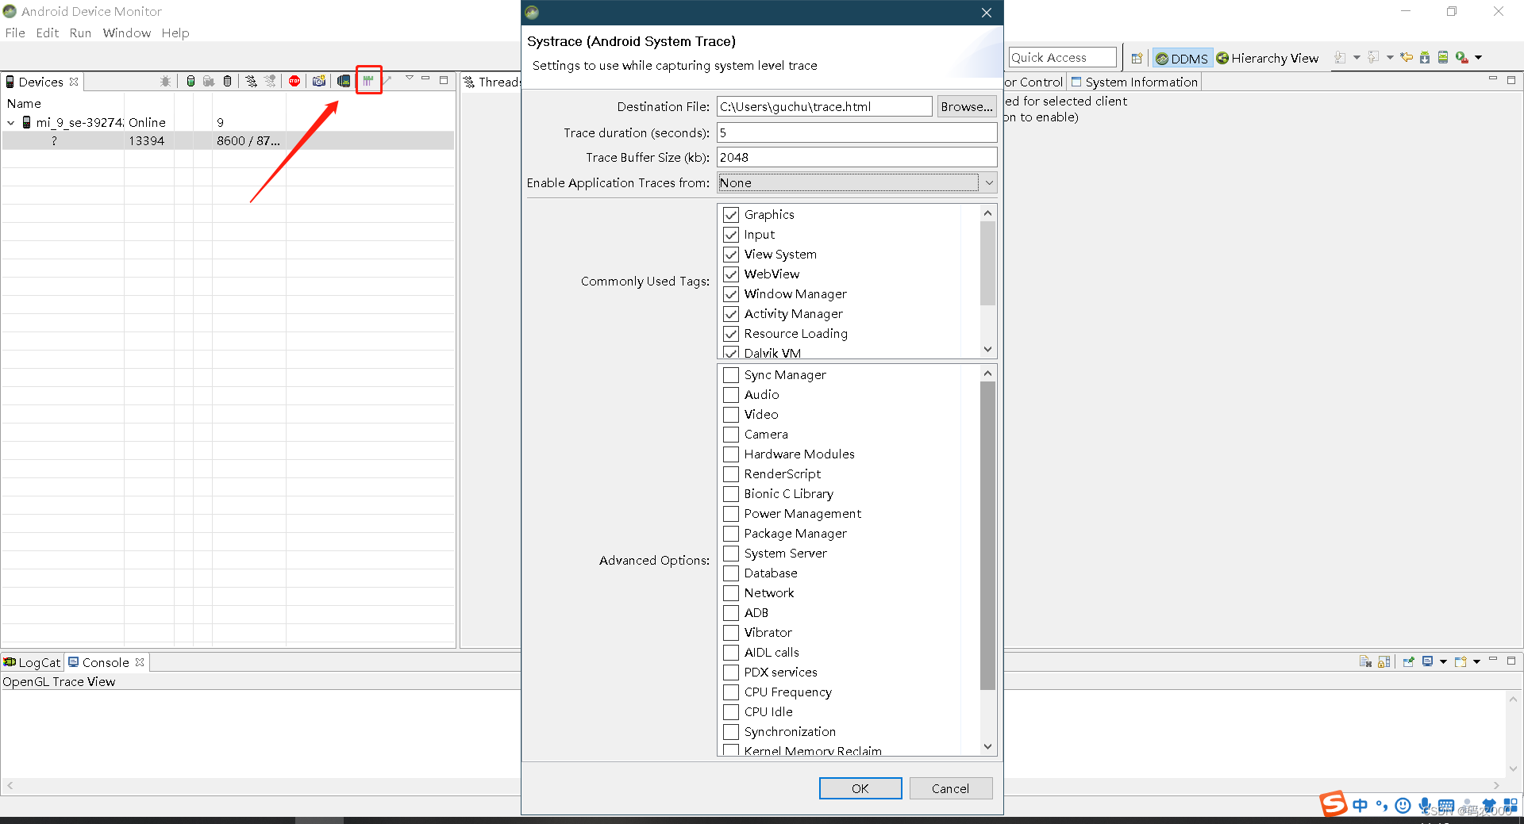Open the File menu
1524x824 pixels.
(15, 33)
